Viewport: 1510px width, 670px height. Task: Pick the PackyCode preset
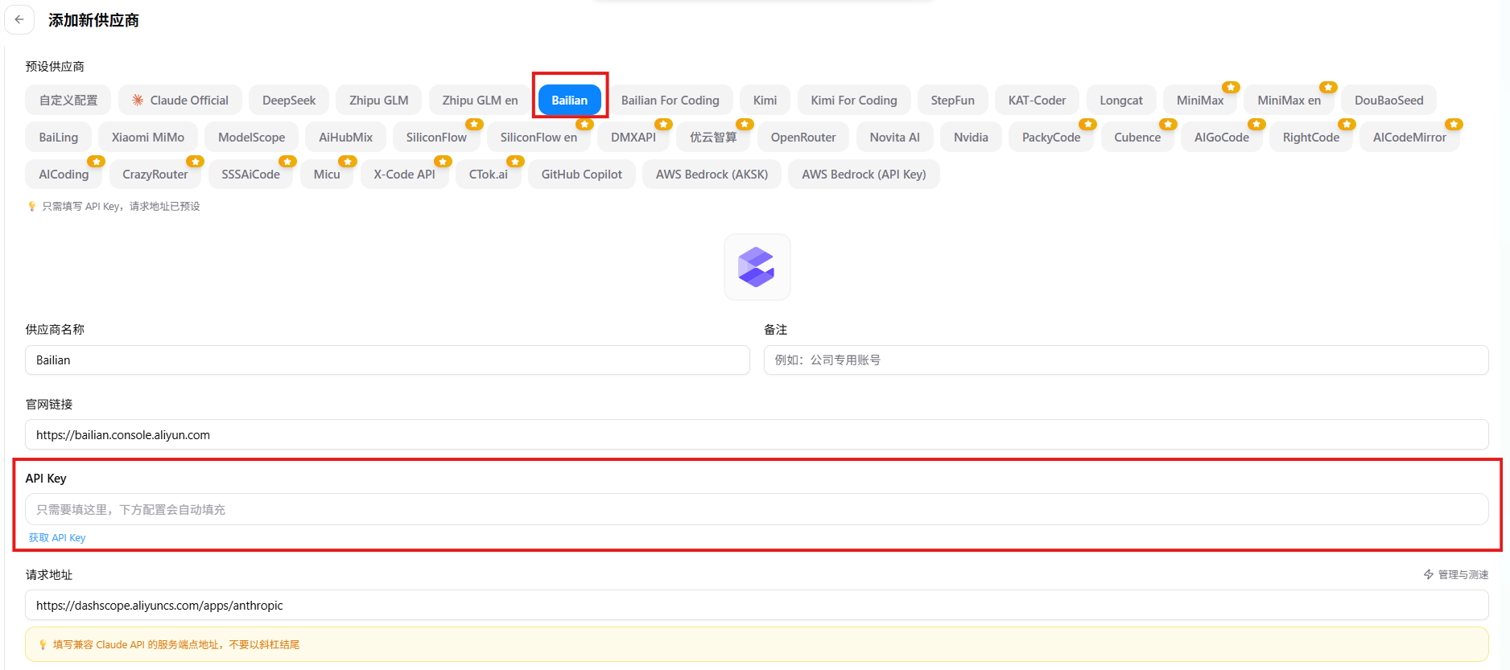click(x=1051, y=138)
